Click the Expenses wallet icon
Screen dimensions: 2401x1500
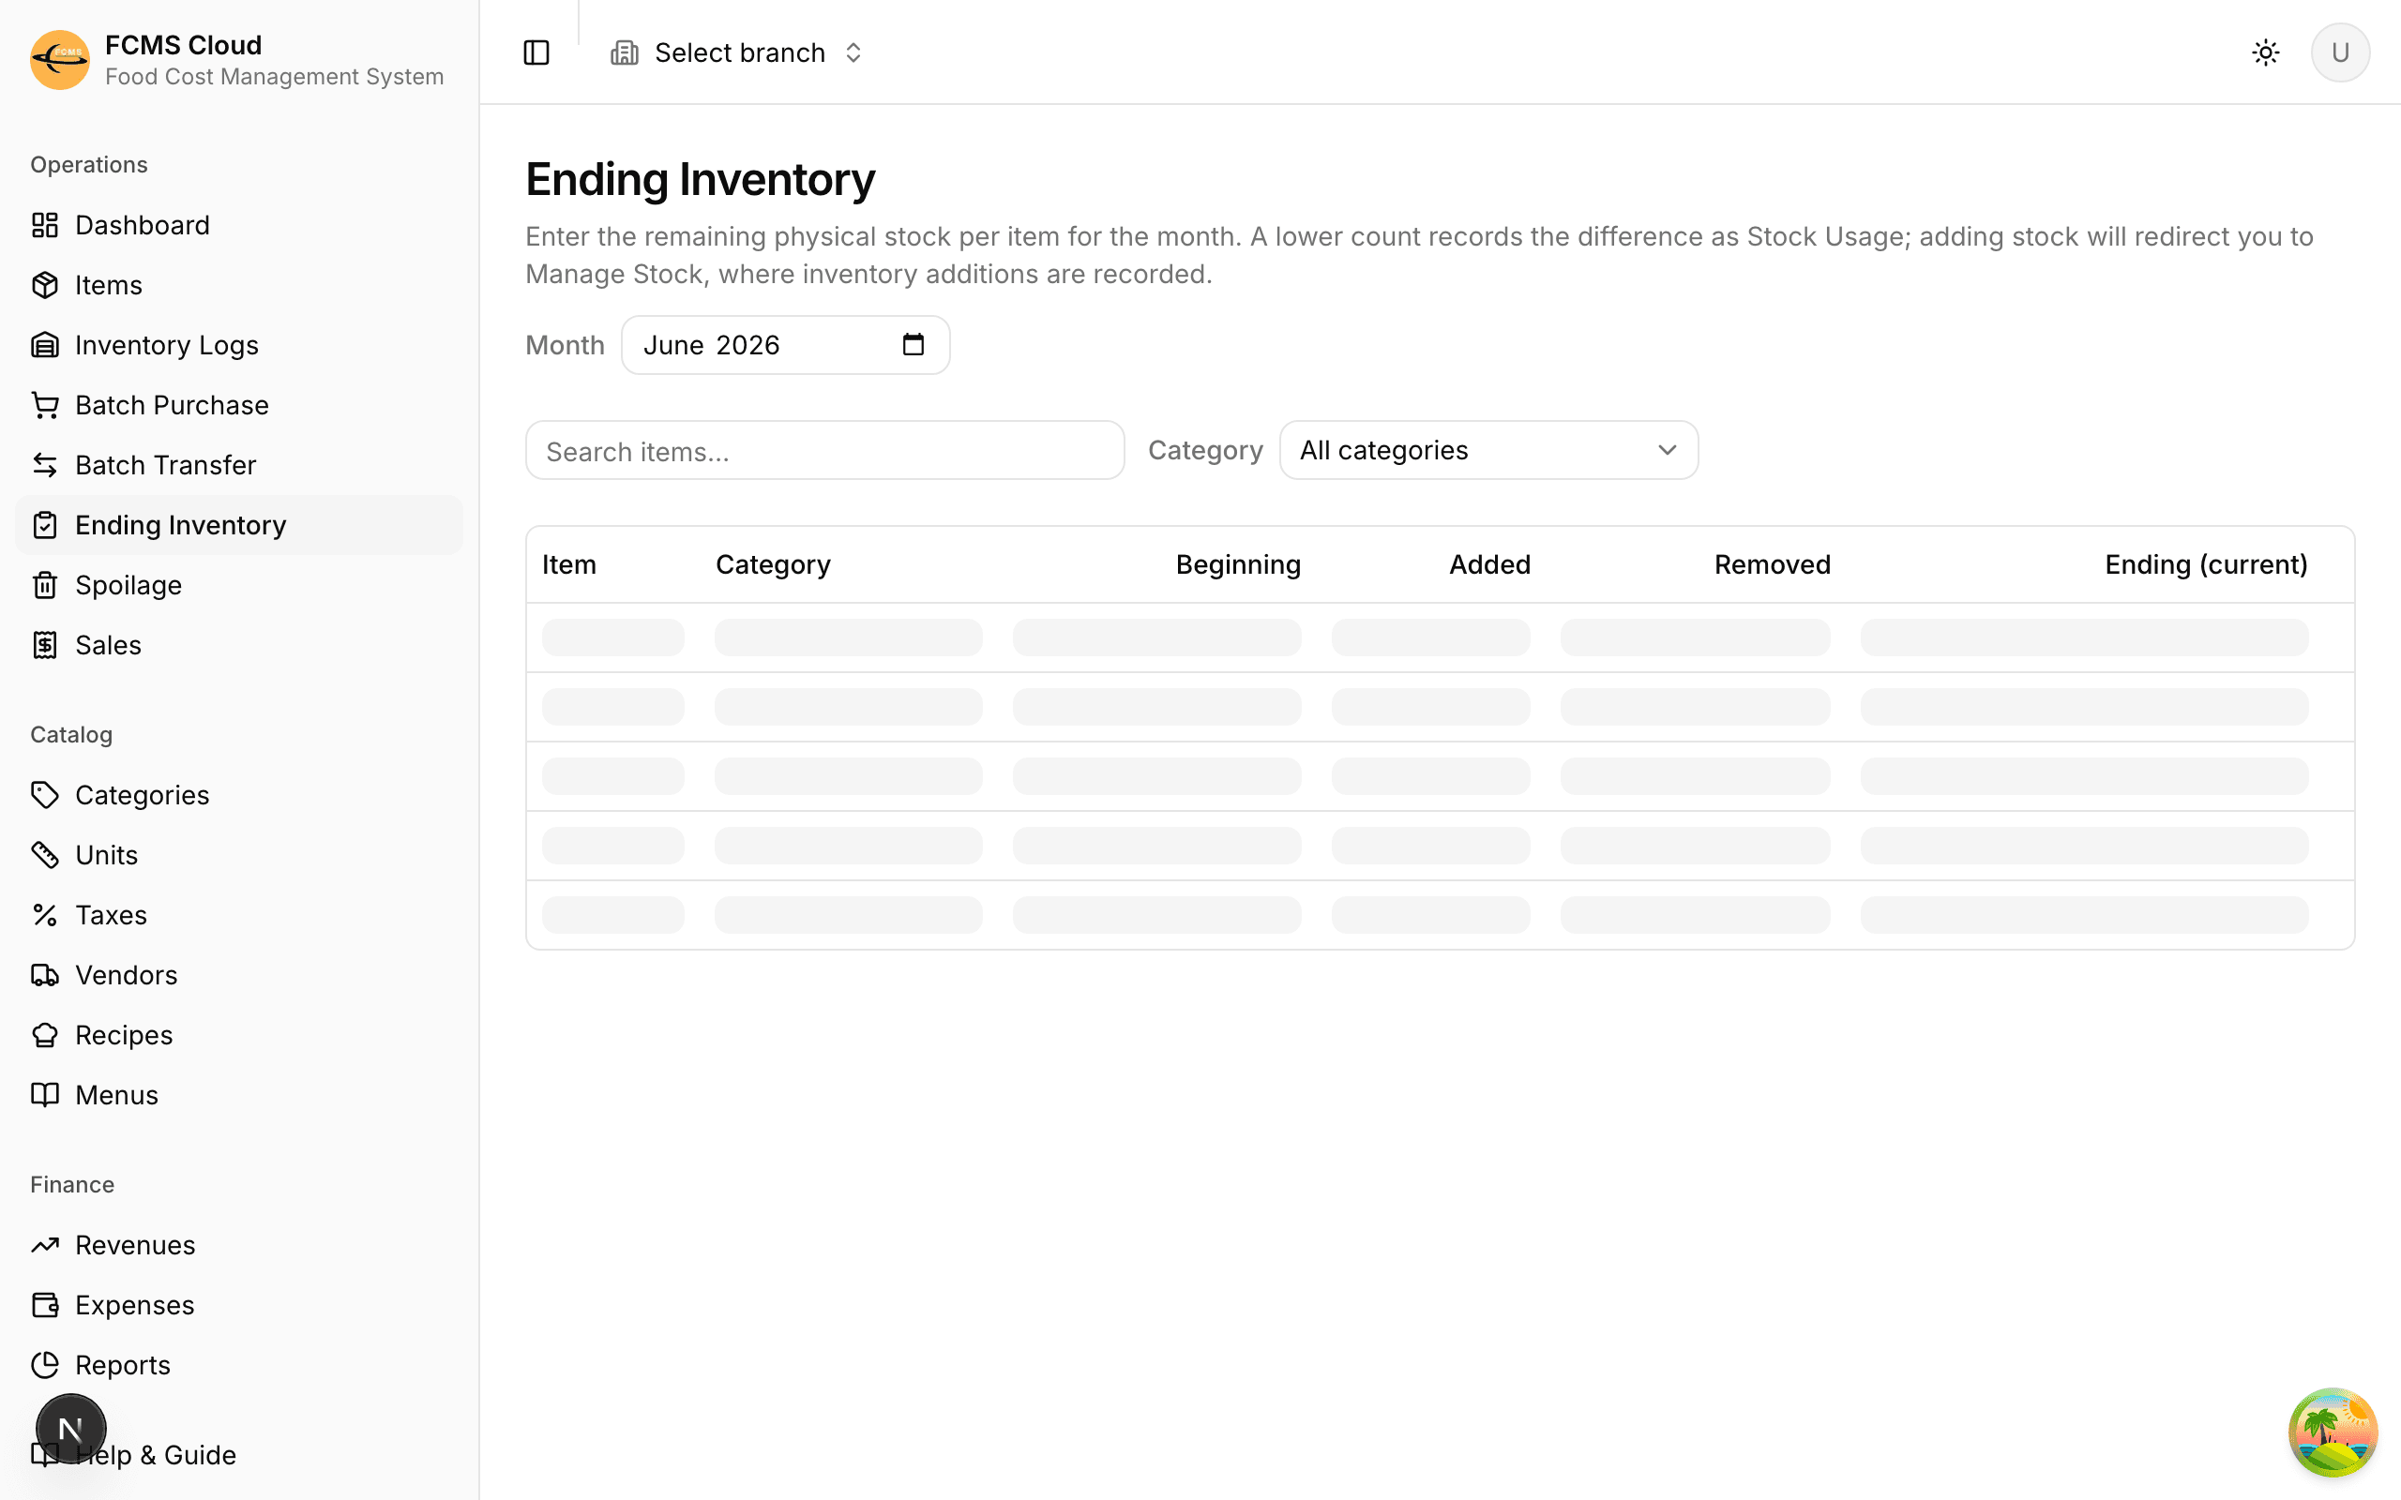pos(45,1305)
